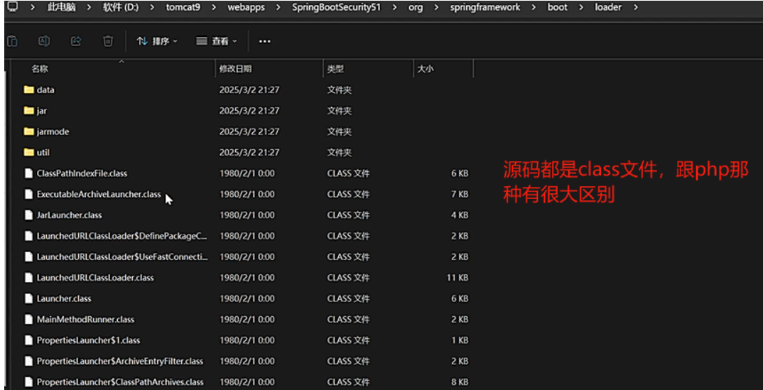Select LaunchedURLClassLoader$DefinePackageC... file icon
Screen dimensions: 763x390
click(x=29, y=236)
